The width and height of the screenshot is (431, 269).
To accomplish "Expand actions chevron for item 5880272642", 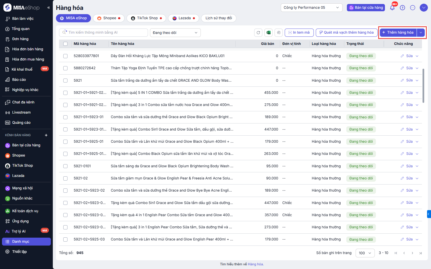I will click(x=417, y=68).
